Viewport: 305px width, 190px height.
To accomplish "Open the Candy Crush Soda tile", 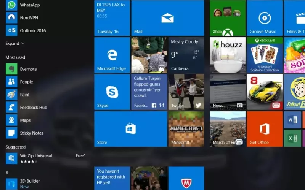I will point(294,55).
